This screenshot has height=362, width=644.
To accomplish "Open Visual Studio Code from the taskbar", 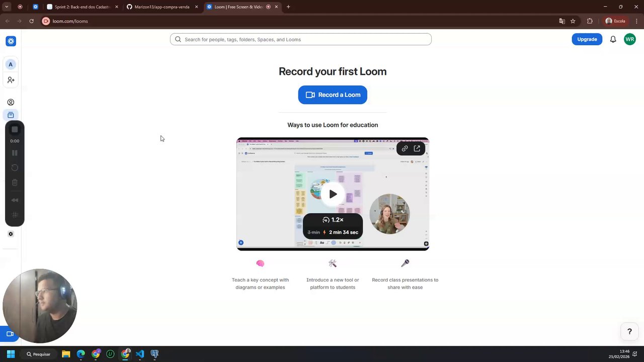I will pyautogui.click(x=140, y=354).
